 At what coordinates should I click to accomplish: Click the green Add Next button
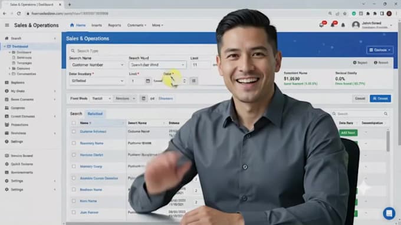(348, 133)
